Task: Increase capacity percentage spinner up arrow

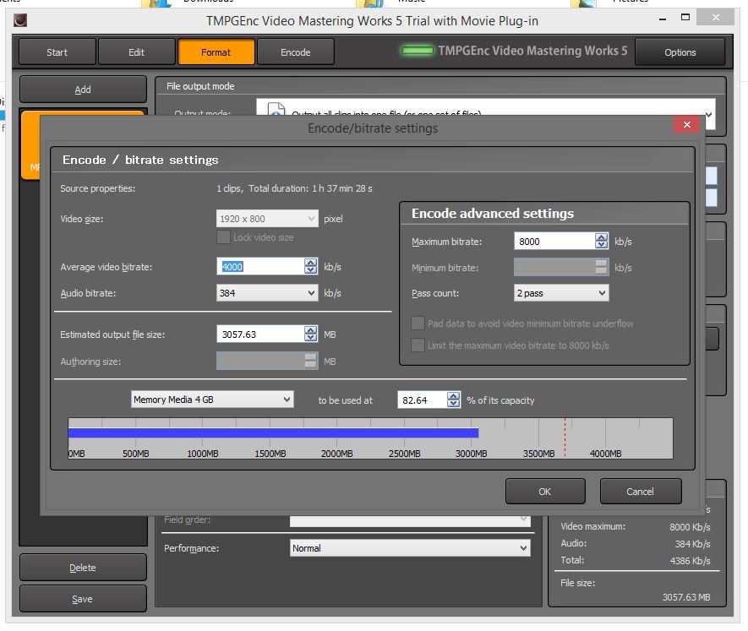Action: pos(453,396)
